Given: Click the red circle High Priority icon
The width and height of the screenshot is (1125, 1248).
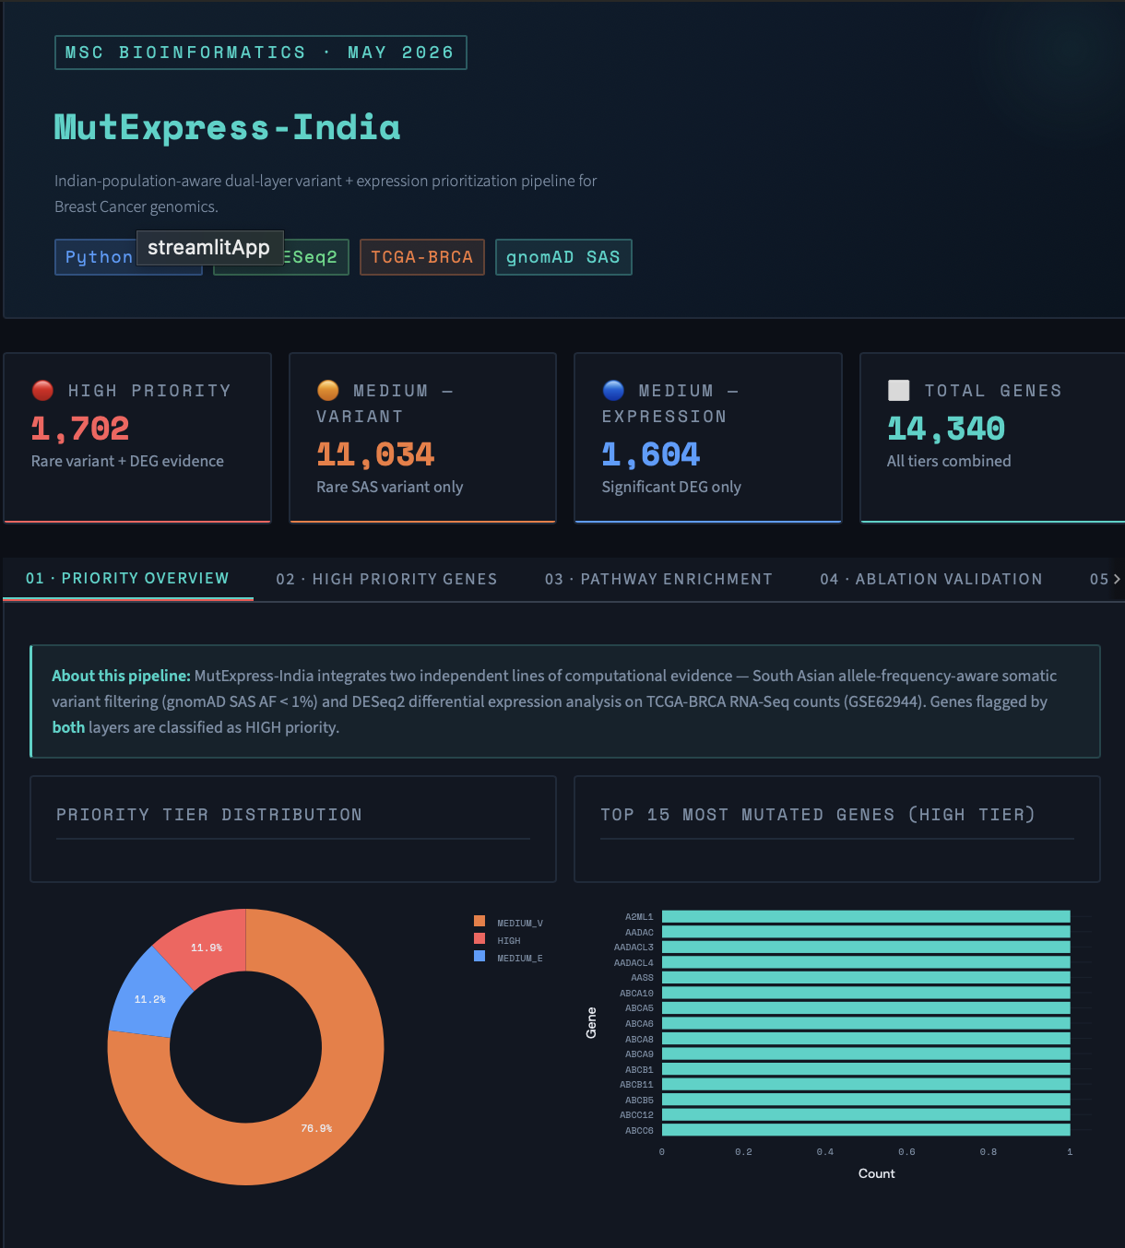Looking at the screenshot, I should click(x=42, y=390).
